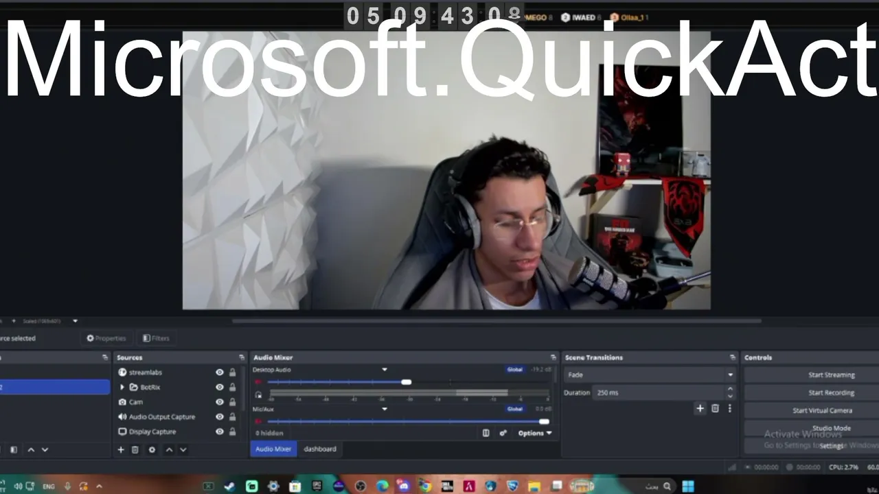Open source properties gear in Sources footer
The width and height of the screenshot is (879, 494).
[152, 450]
